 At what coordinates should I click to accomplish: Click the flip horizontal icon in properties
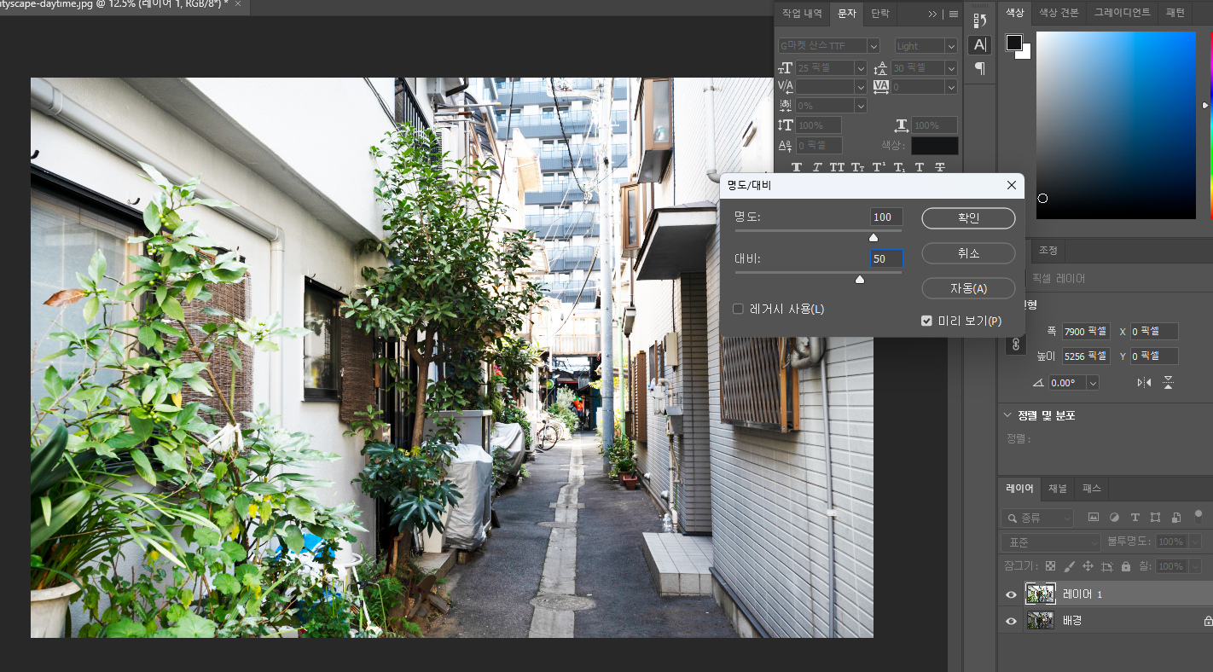(1144, 383)
